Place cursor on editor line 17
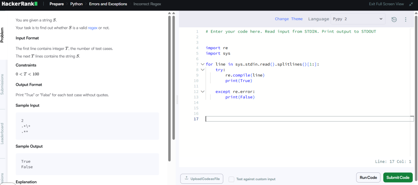Image resolution: width=418 pixels, height=185 pixels. tap(306, 119)
